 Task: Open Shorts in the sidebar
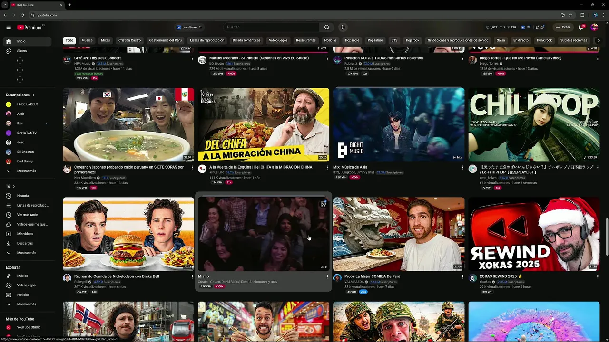(28, 51)
